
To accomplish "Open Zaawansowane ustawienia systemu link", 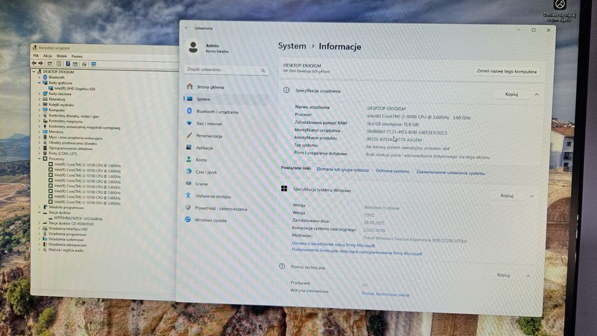I will pos(450,172).
